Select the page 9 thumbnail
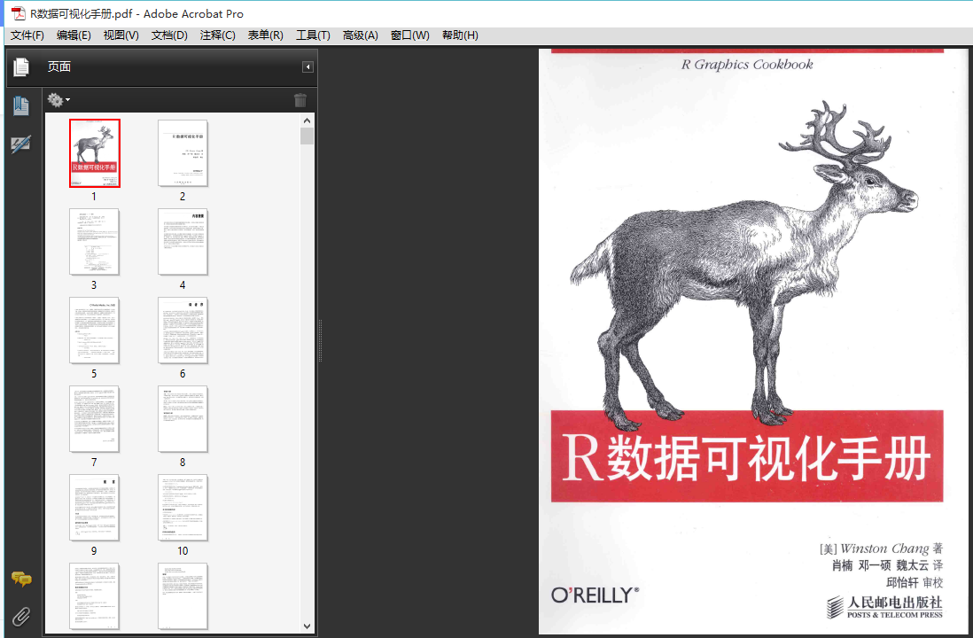 pos(94,508)
